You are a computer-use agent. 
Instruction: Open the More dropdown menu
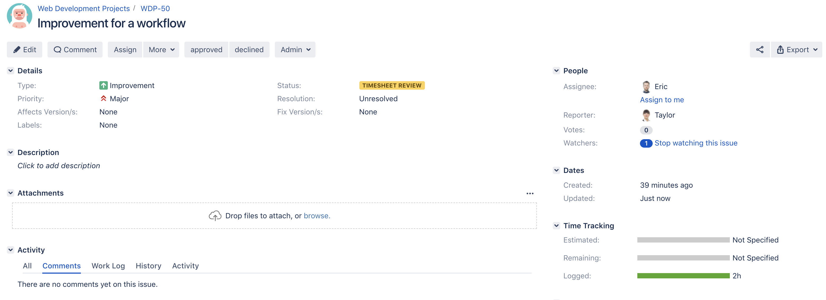pos(161,50)
